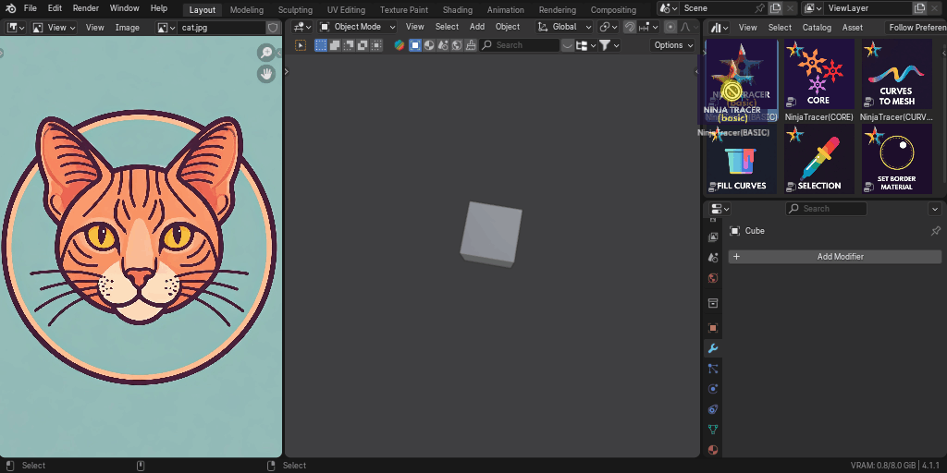This screenshot has height=473, width=947.
Task: Open the Object Data properties tab
Action: (x=713, y=430)
